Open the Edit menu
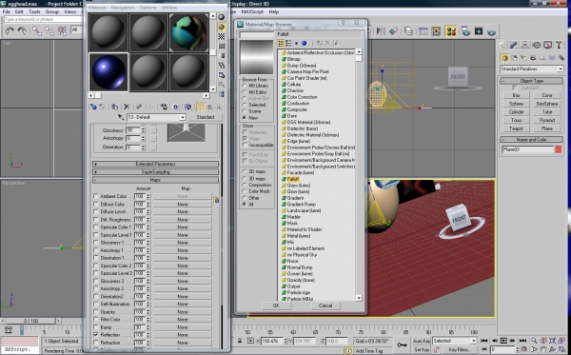This screenshot has width=571, height=355. pos(19,11)
